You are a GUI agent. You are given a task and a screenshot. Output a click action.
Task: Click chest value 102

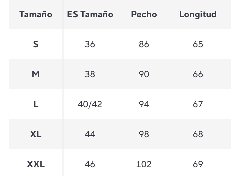click(144, 164)
